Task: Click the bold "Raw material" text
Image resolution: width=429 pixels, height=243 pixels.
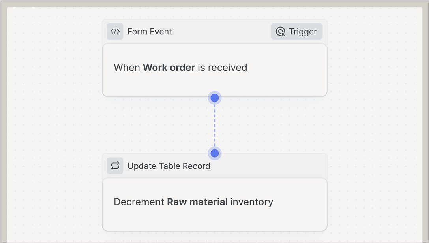Action: click(197, 202)
